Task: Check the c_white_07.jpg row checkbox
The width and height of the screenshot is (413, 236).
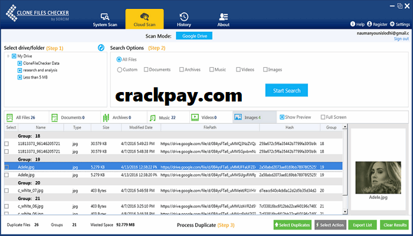Action: (x=6, y=191)
